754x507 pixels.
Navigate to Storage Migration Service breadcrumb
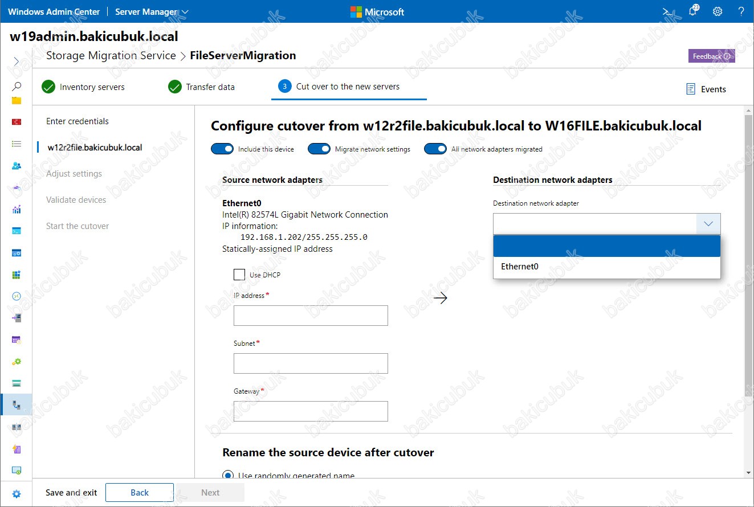tap(111, 56)
